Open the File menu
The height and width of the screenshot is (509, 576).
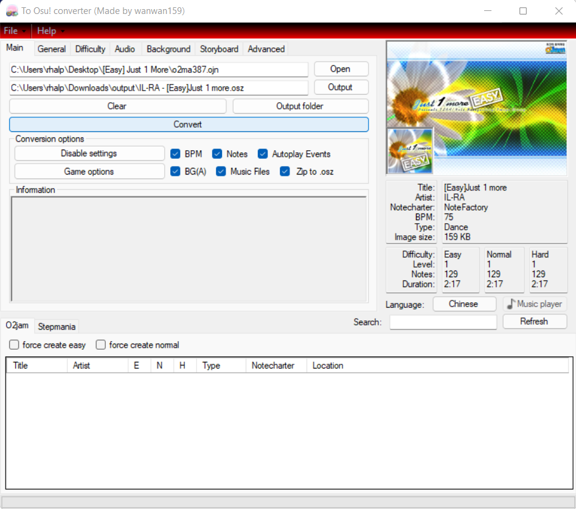click(x=15, y=31)
